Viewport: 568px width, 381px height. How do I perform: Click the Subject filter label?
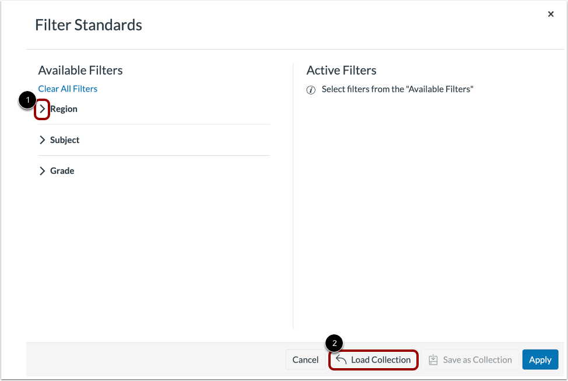click(x=65, y=140)
